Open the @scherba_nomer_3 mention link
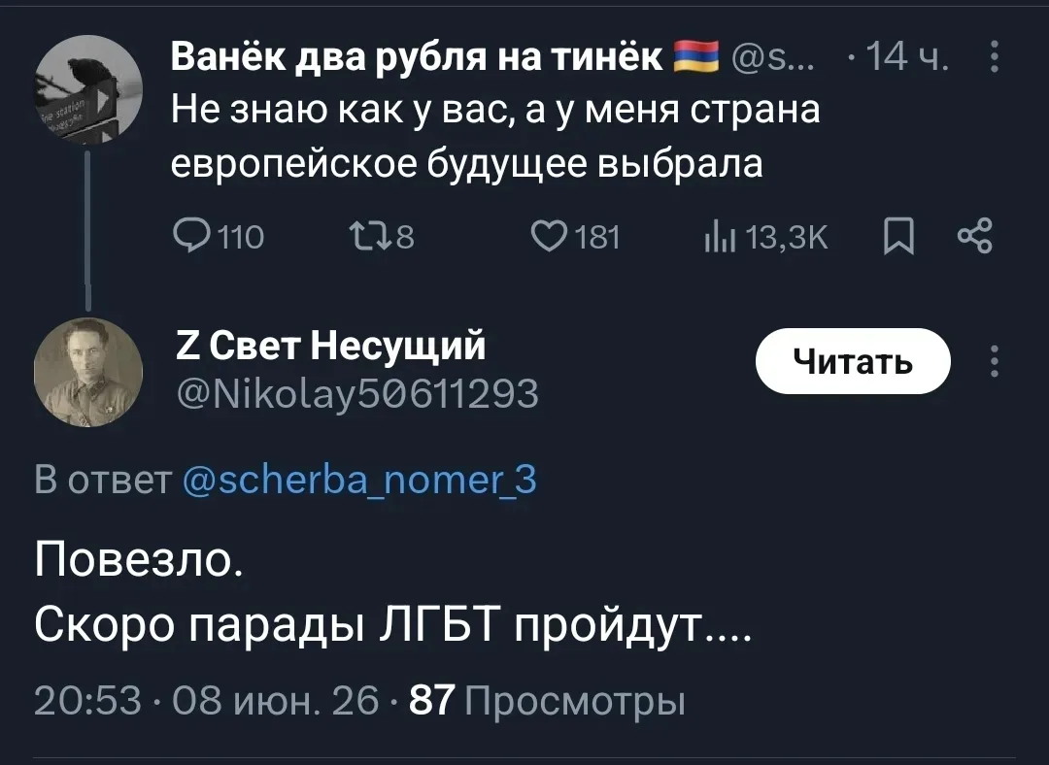This screenshot has height=765, width=1049. (x=359, y=480)
